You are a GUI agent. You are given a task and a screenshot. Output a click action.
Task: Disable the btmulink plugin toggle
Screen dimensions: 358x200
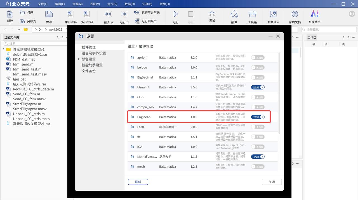click(258, 87)
